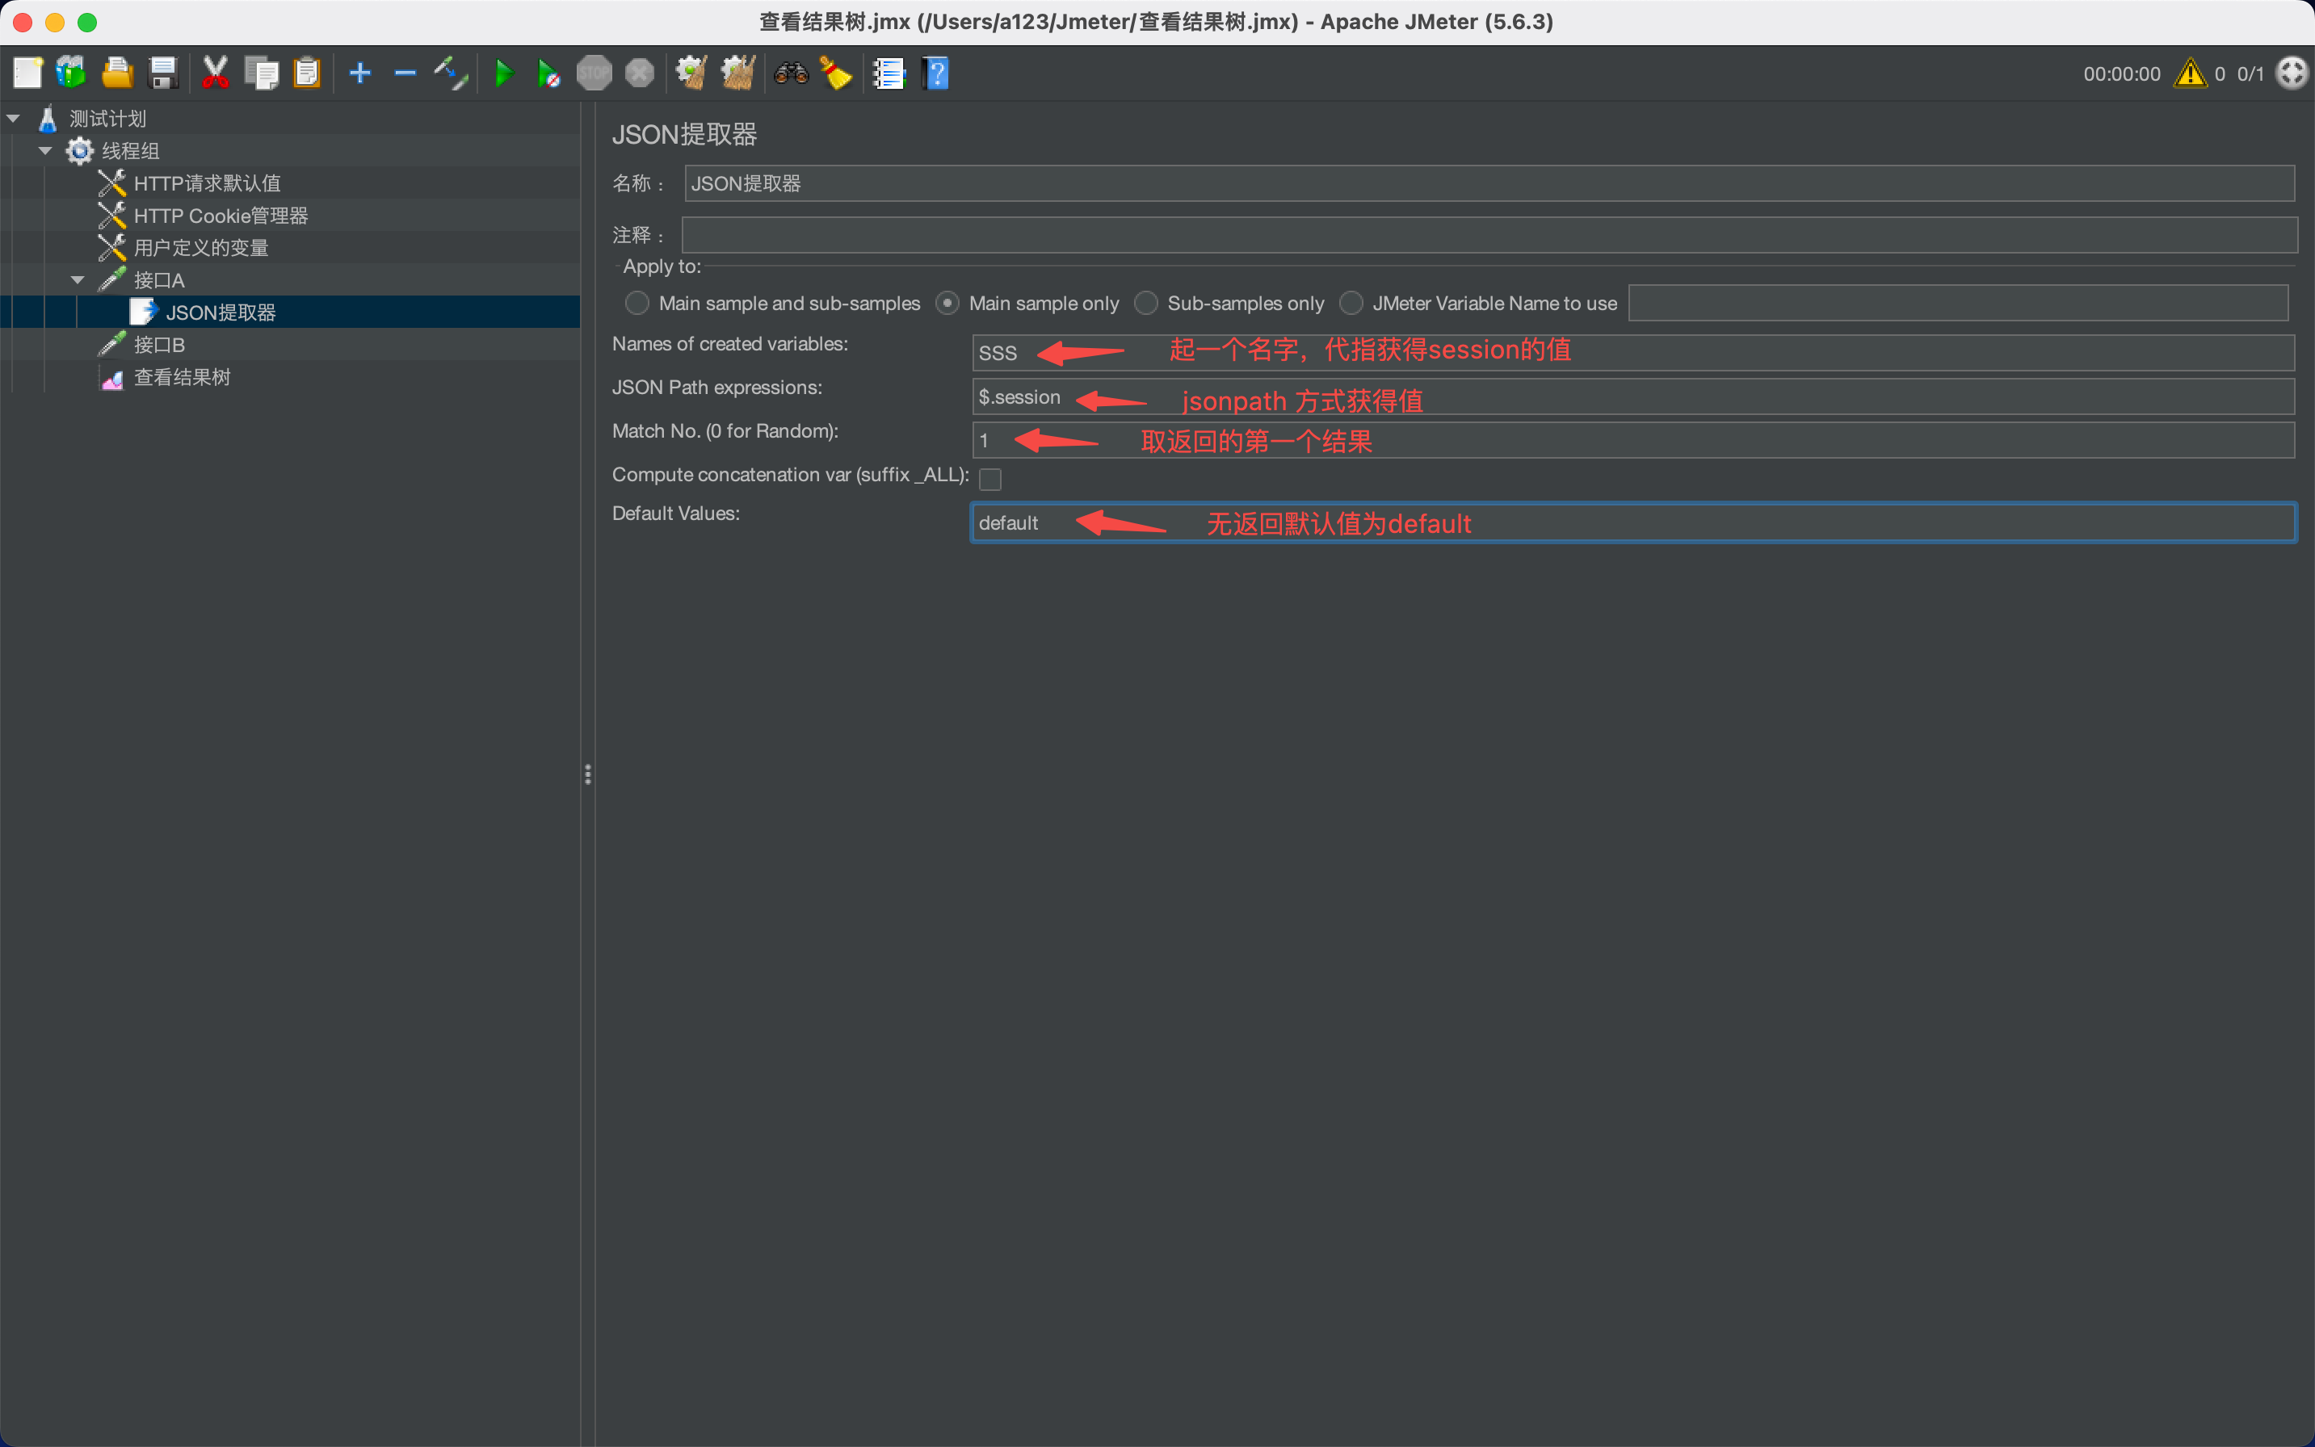Collapse the 线程组 tree node arrow
Screen dimensions: 2315x1447
pos(45,151)
